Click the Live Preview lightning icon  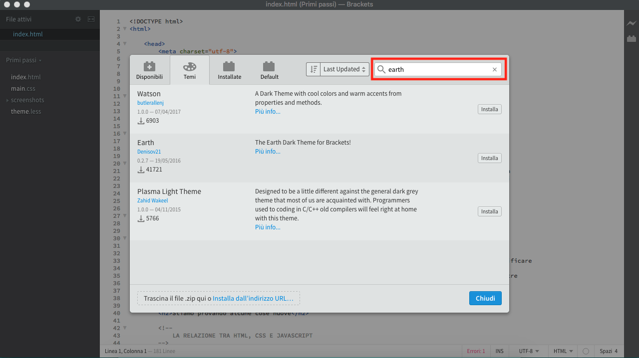click(632, 23)
